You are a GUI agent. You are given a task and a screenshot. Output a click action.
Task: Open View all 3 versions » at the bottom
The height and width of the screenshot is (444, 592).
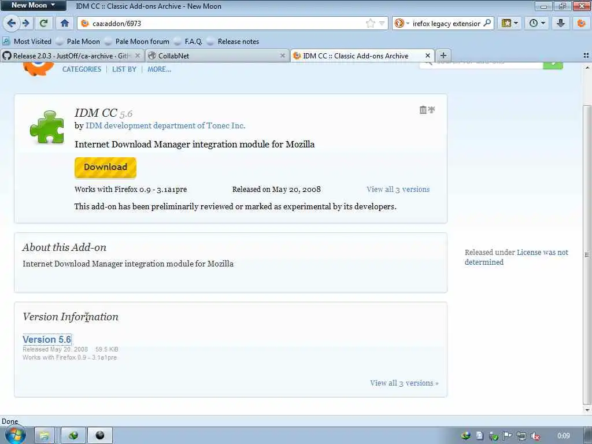click(404, 383)
